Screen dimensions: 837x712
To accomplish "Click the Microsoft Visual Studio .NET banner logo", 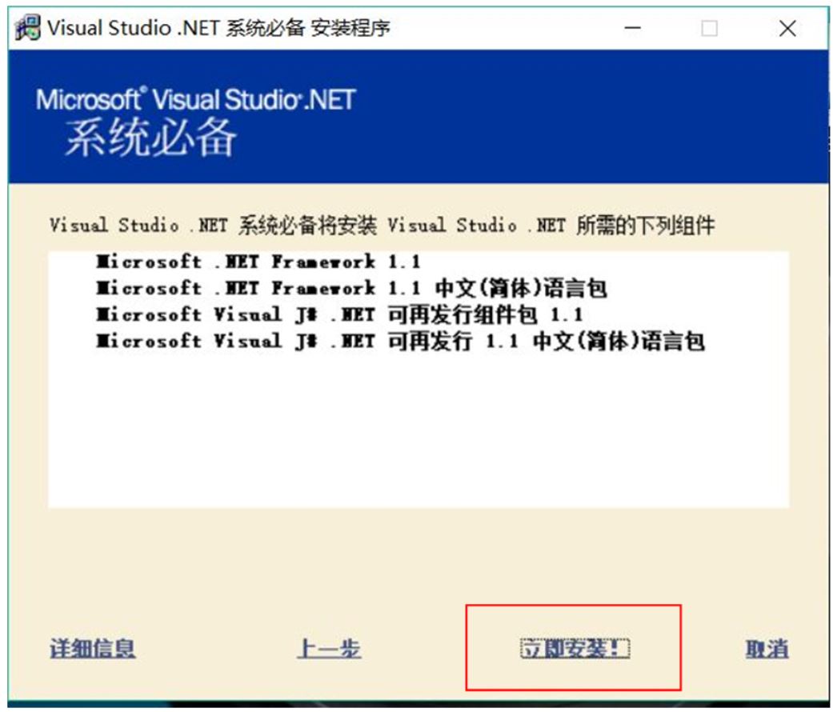I will [x=196, y=99].
